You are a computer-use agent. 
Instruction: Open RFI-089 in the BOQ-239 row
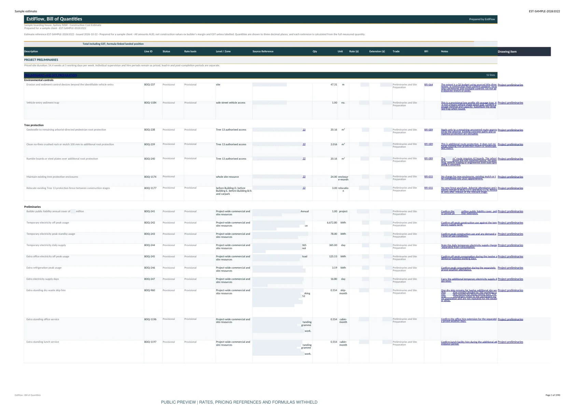click(x=429, y=144)
